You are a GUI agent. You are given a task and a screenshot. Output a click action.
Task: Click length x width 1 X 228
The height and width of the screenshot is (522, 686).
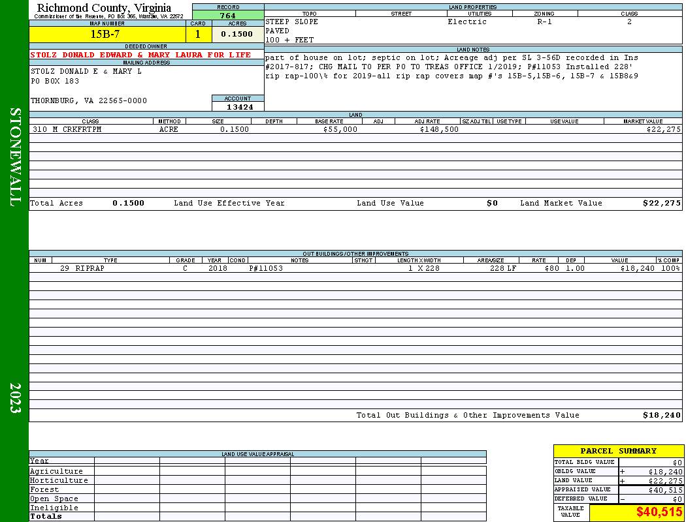tap(423, 268)
